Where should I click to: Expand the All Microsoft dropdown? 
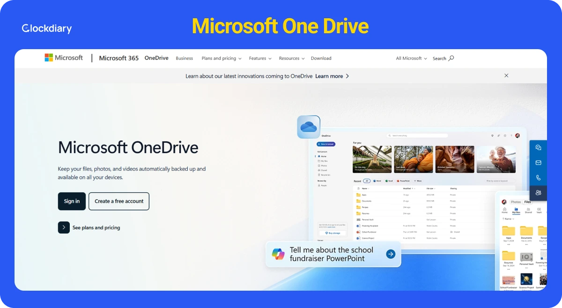[412, 59]
